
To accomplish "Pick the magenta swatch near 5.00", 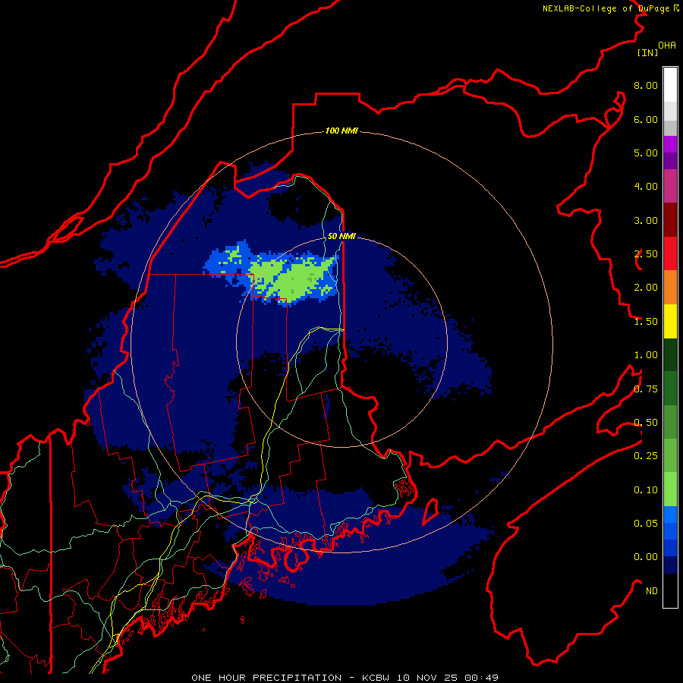I will pyautogui.click(x=670, y=145).
